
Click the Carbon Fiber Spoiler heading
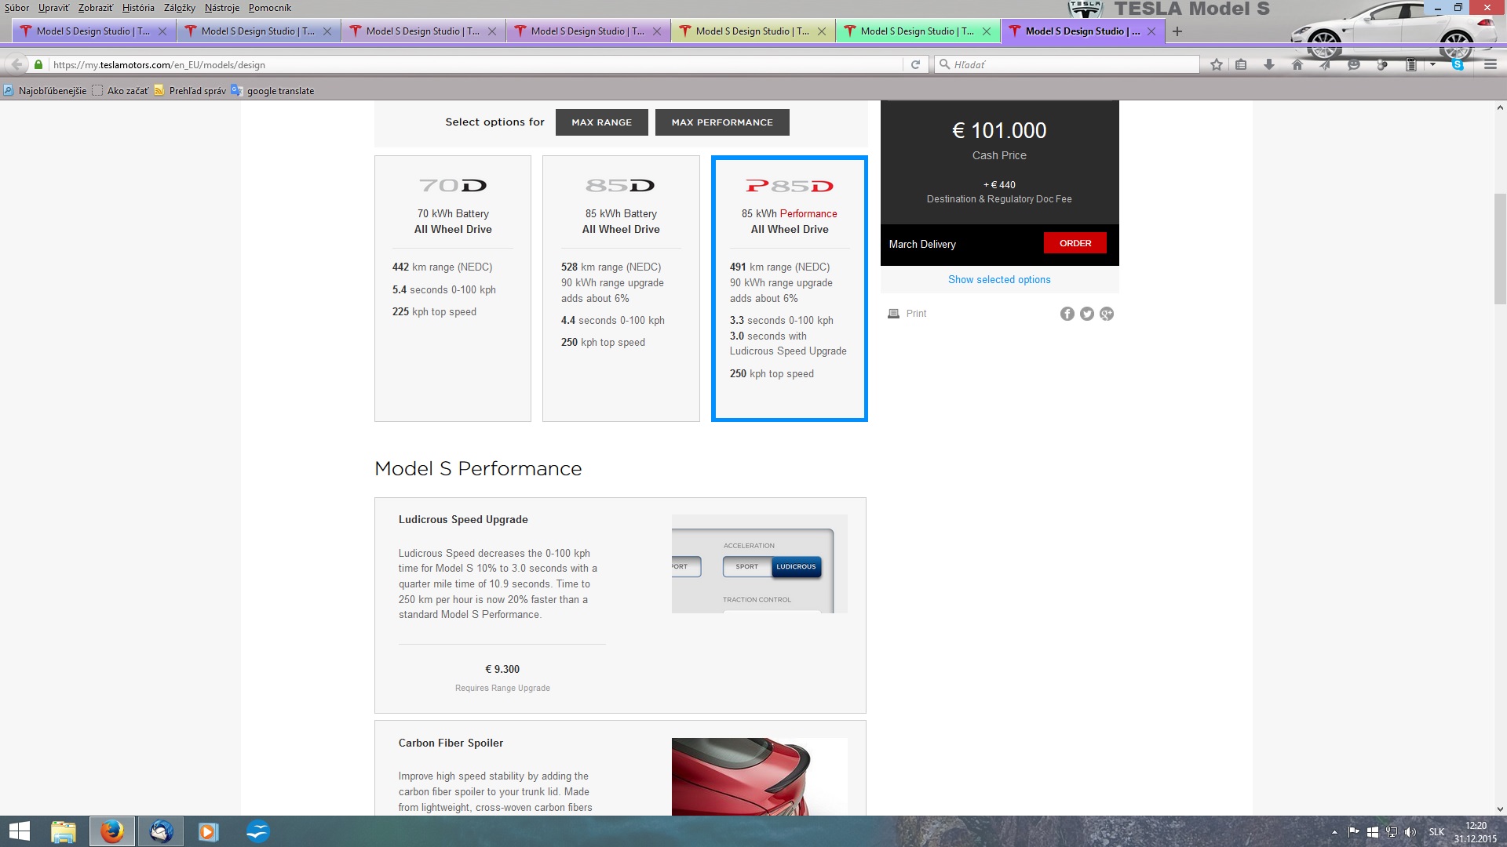451,743
